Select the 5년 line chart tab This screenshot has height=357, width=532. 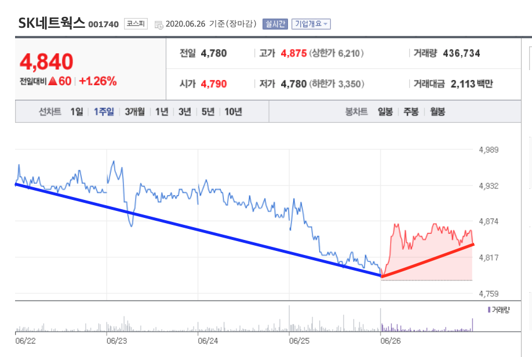(x=208, y=112)
